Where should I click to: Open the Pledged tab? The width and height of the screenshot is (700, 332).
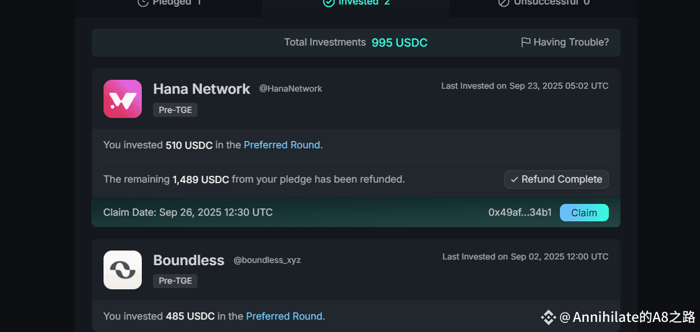pos(169,3)
